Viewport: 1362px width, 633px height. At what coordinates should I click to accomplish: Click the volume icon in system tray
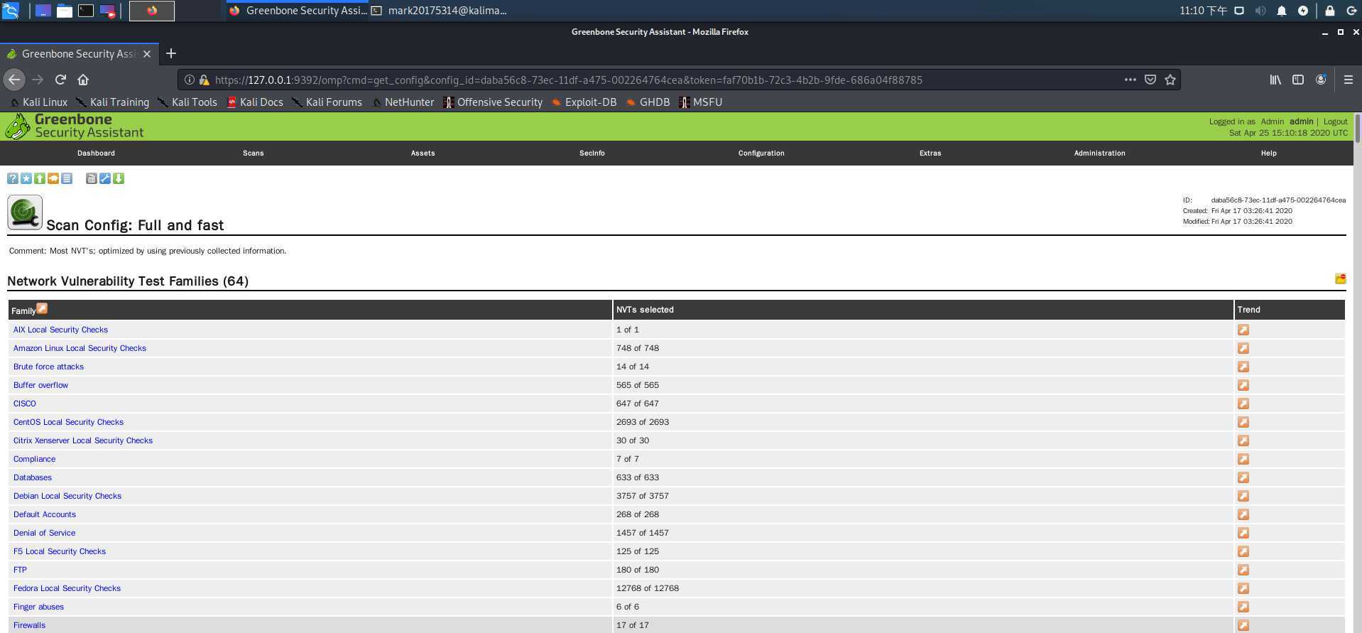(1260, 11)
